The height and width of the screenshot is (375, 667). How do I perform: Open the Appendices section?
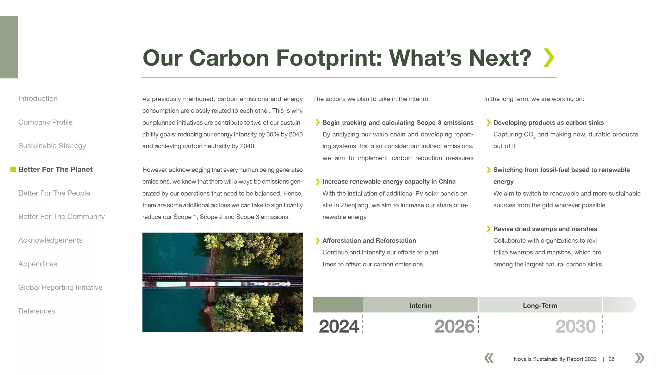pyautogui.click(x=38, y=264)
